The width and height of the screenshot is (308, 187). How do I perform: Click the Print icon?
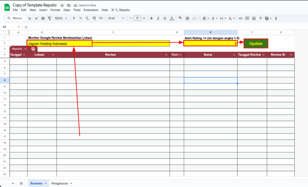coord(43,18)
